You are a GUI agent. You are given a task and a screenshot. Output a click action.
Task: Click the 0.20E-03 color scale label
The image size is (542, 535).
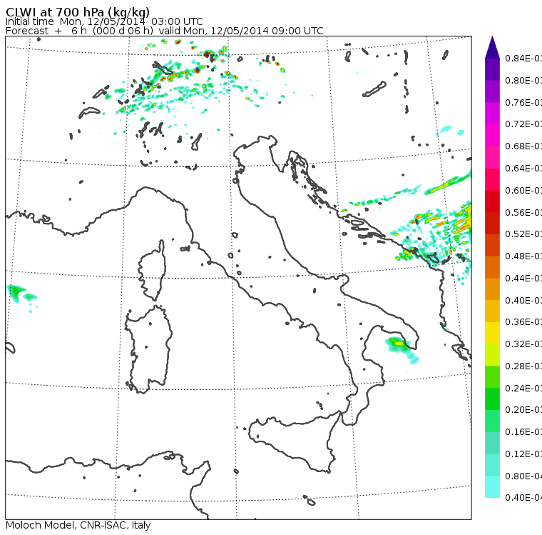[x=523, y=410]
